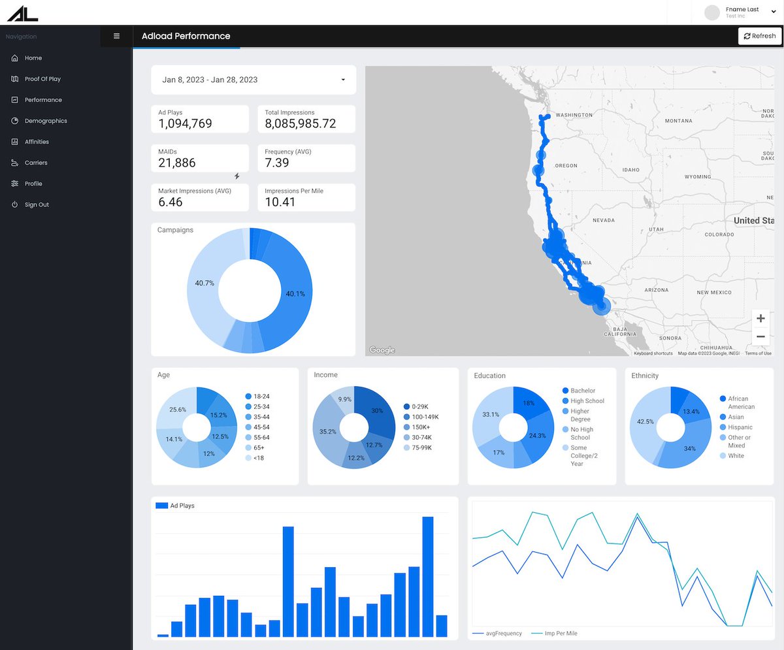Click the Adload Performance tab title

click(186, 36)
